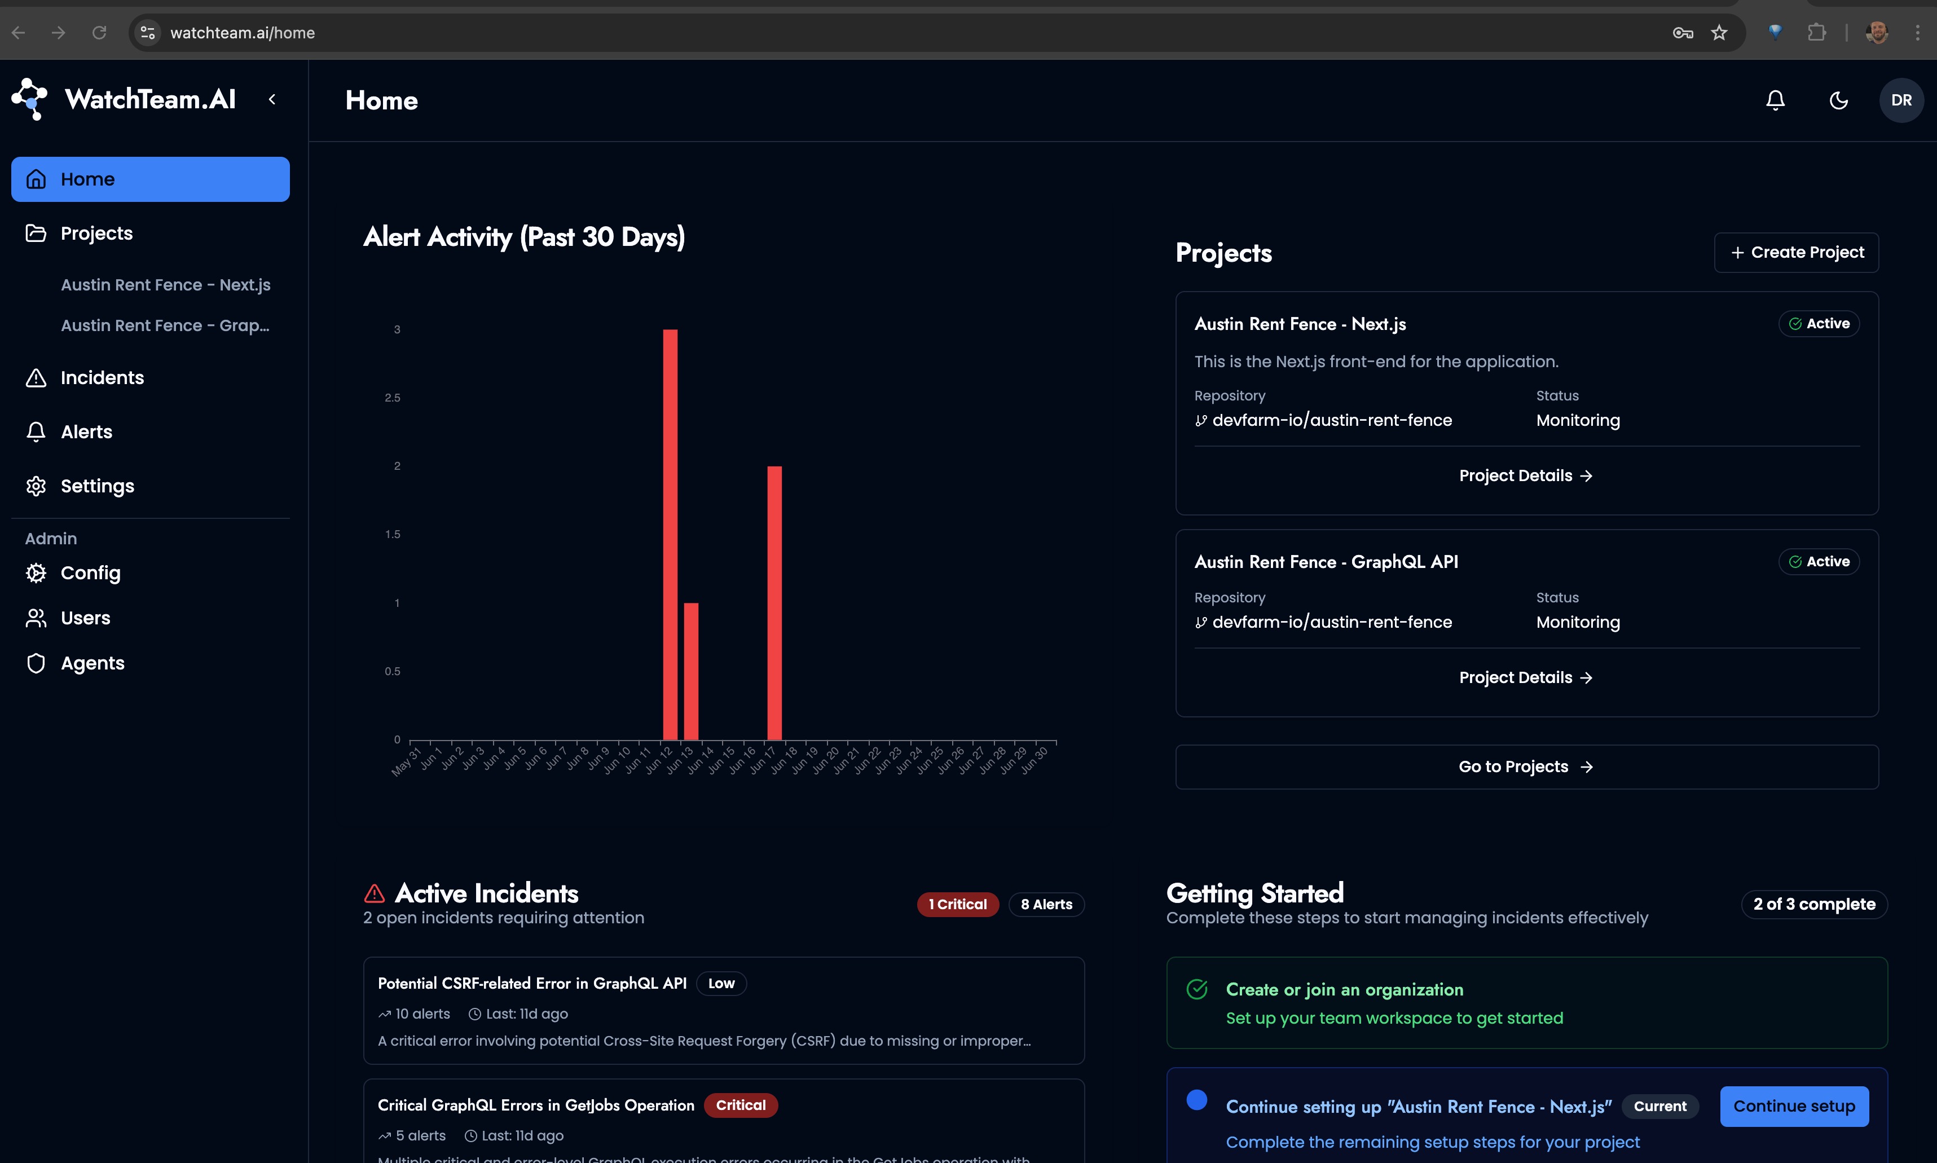Collapse the sidebar with chevron
1937x1163 pixels.
click(272, 99)
